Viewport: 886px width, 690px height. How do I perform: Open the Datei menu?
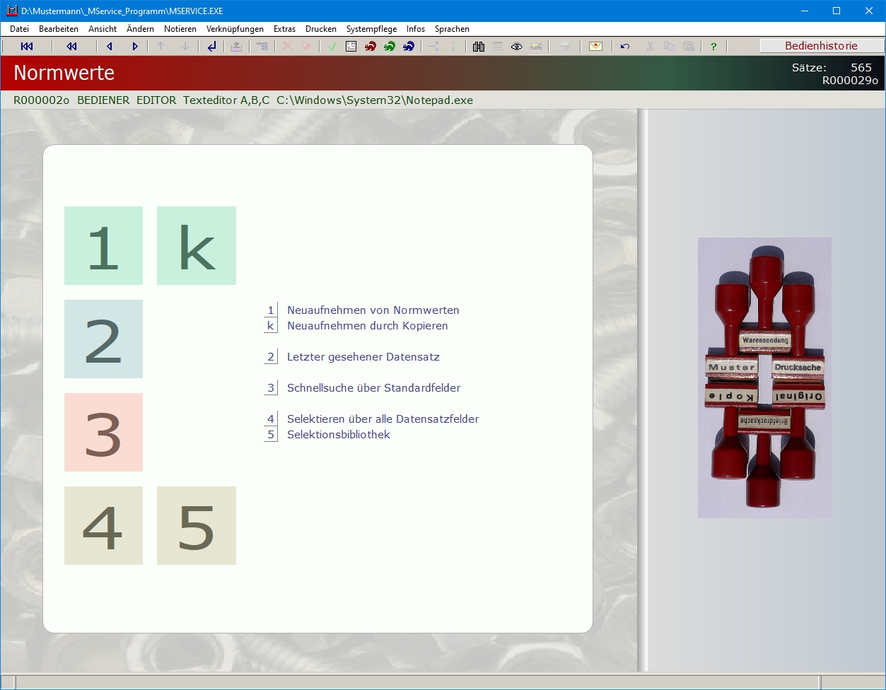[x=20, y=29]
